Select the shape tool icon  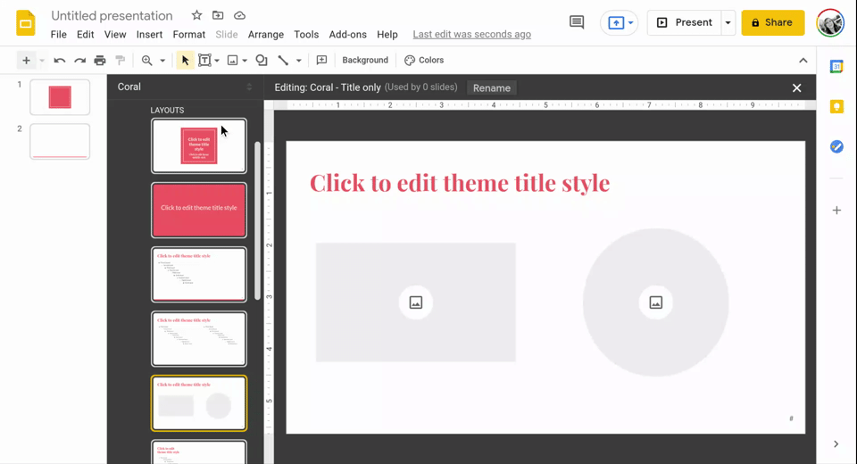(x=262, y=60)
